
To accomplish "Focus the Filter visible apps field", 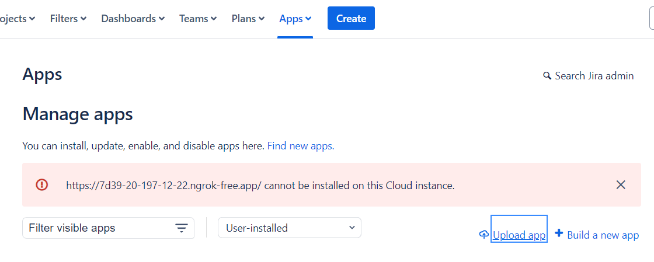I will [108, 228].
